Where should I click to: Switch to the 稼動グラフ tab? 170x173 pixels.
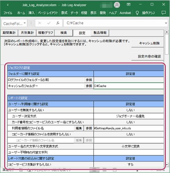[45, 33]
